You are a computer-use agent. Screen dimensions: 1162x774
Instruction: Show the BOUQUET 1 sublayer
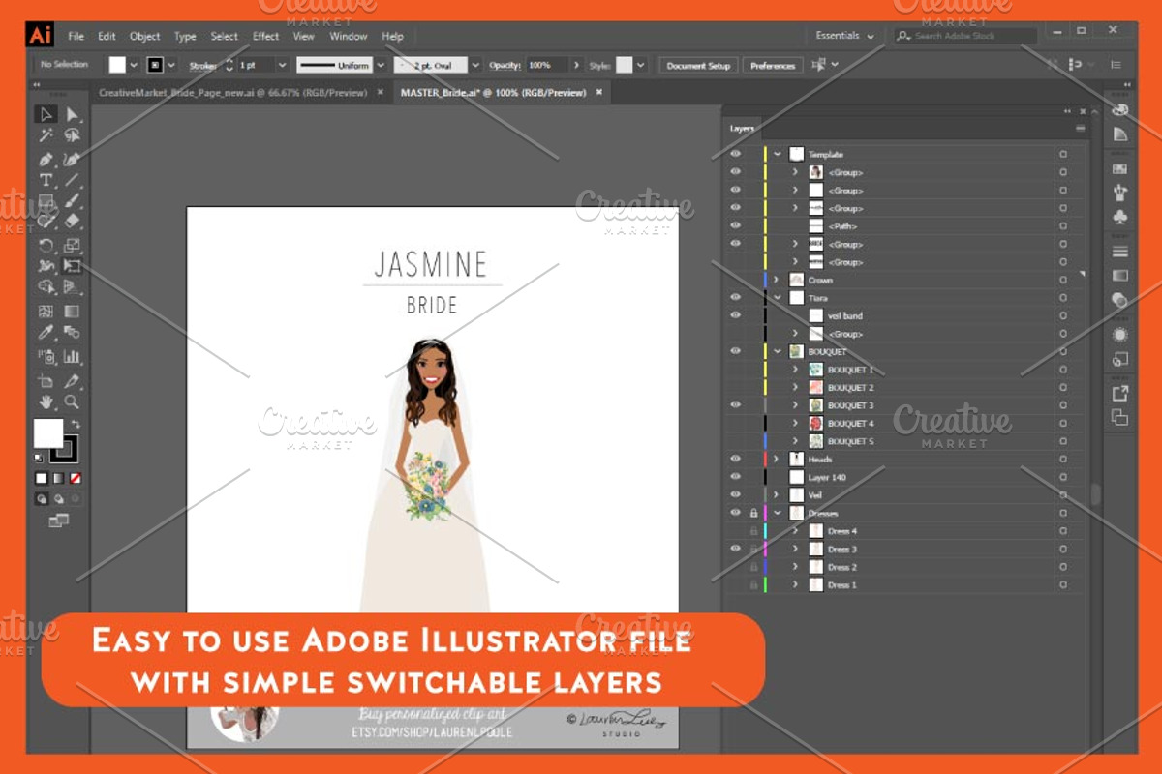coord(736,370)
